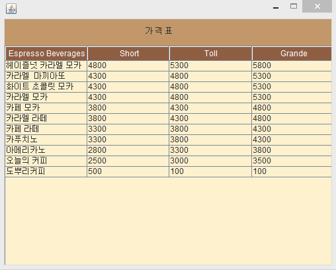Click Grande price 4300 in 카페 라떼 row
Viewport: 336px width, 270px height.
[x=292, y=129]
